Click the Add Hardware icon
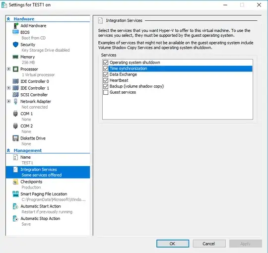 (16, 26)
